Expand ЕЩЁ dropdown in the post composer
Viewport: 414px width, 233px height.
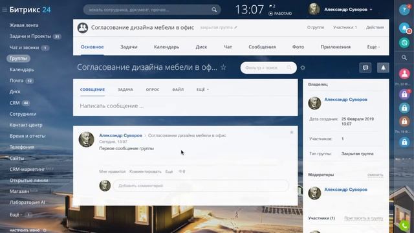click(x=202, y=89)
